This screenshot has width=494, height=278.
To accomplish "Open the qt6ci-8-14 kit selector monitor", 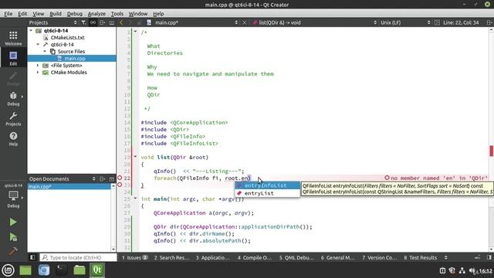I will click(13, 195).
